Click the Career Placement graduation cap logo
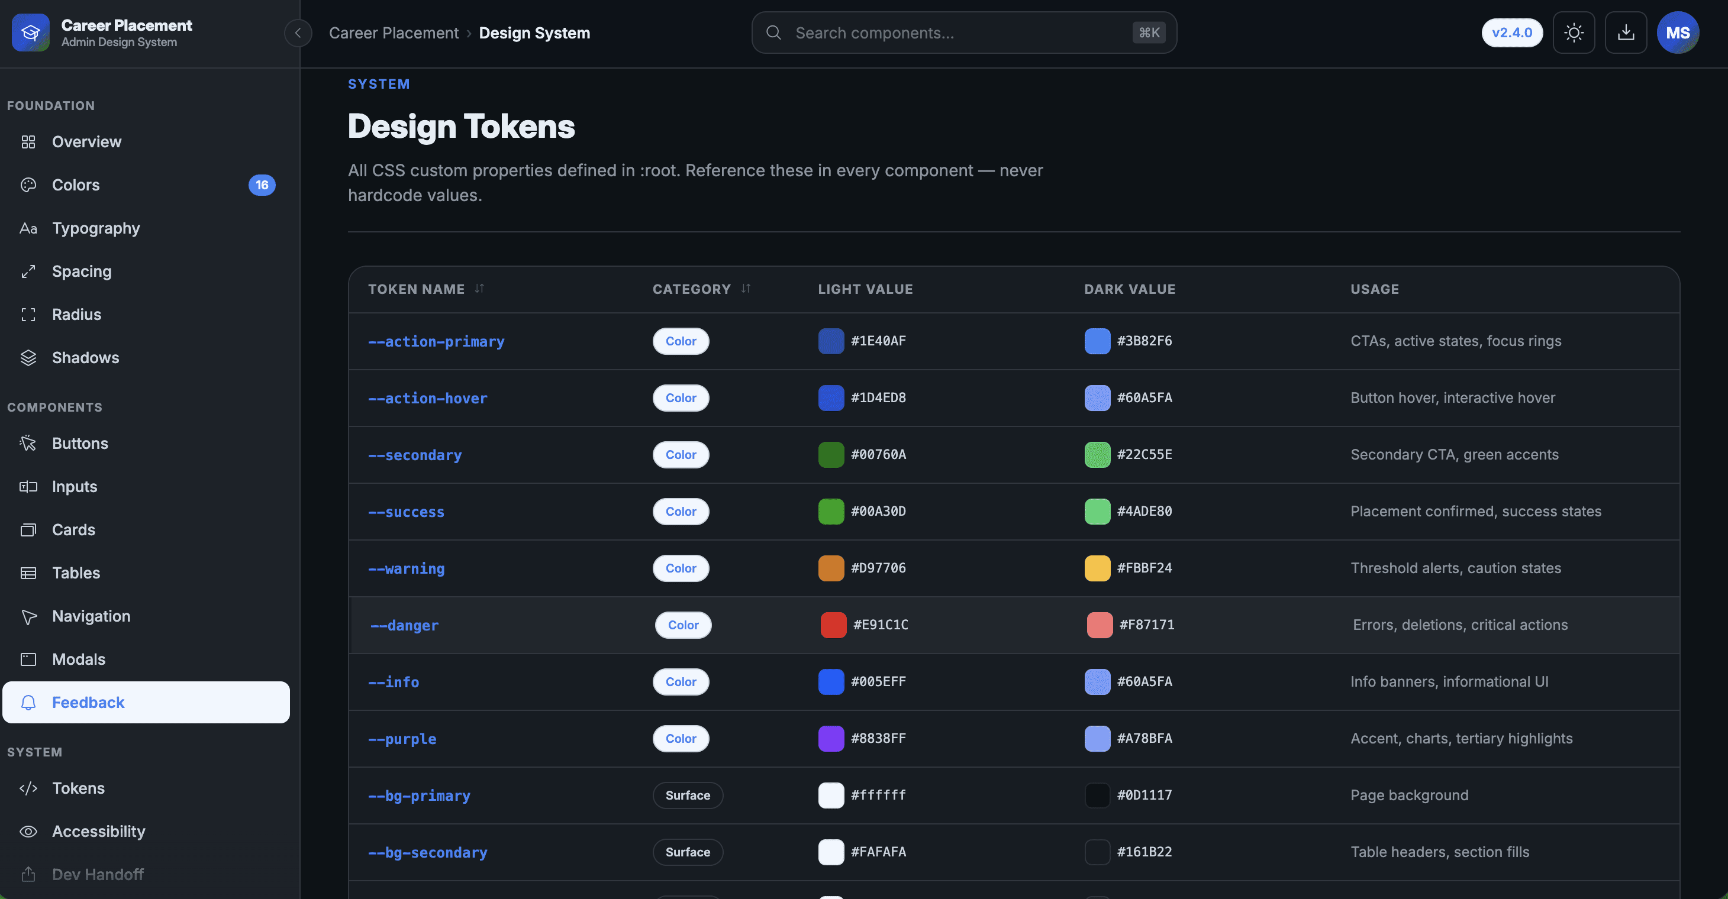Screen dimensions: 1728x899 coord(31,33)
